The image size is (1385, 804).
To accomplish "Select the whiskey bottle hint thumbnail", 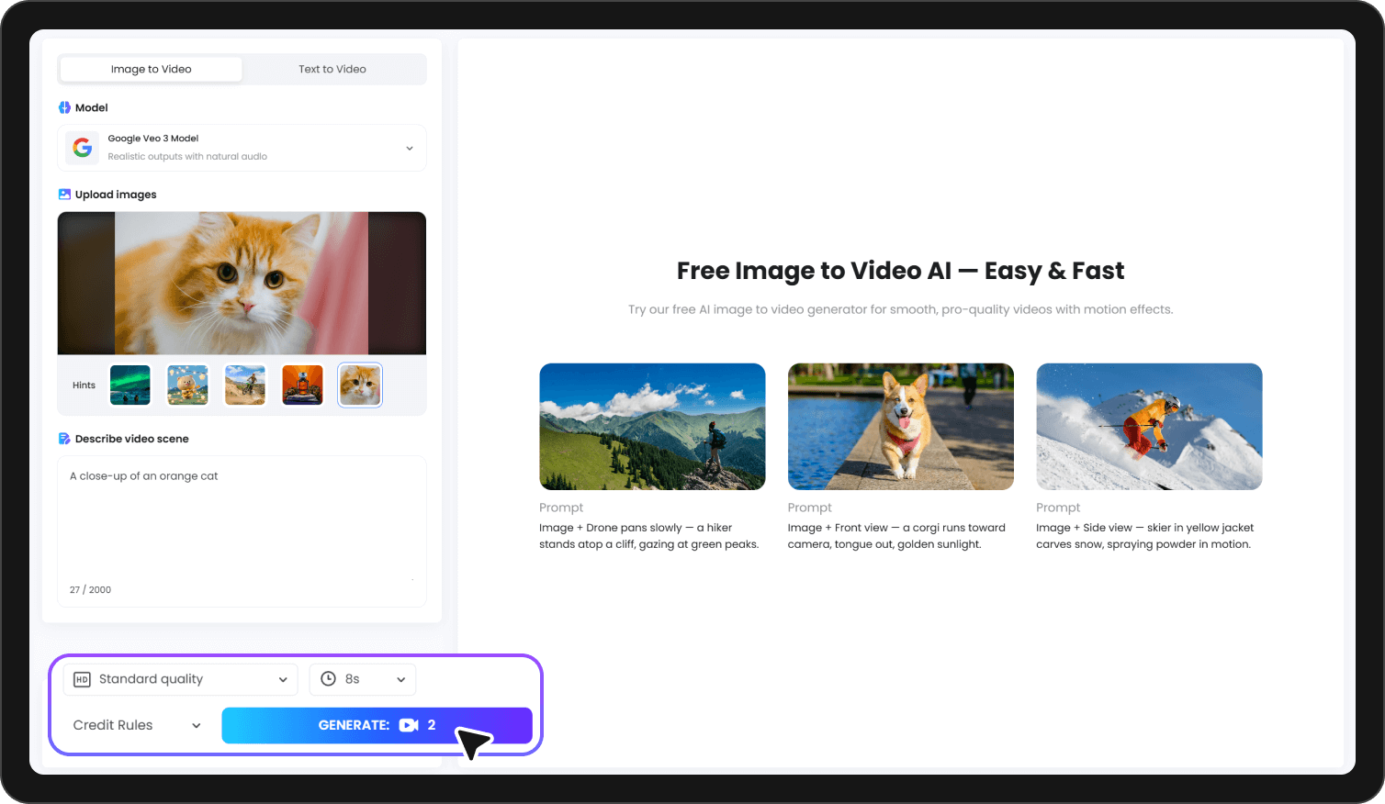I will coord(302,385).
